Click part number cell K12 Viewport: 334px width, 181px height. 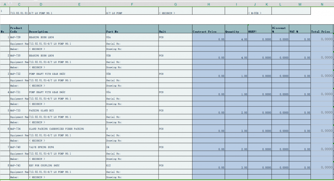tap(132, 166)
